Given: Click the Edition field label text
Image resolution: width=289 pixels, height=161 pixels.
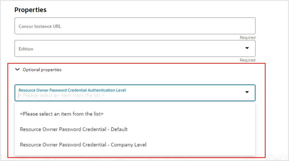Looking at the screenshot, I should point(26,49).
